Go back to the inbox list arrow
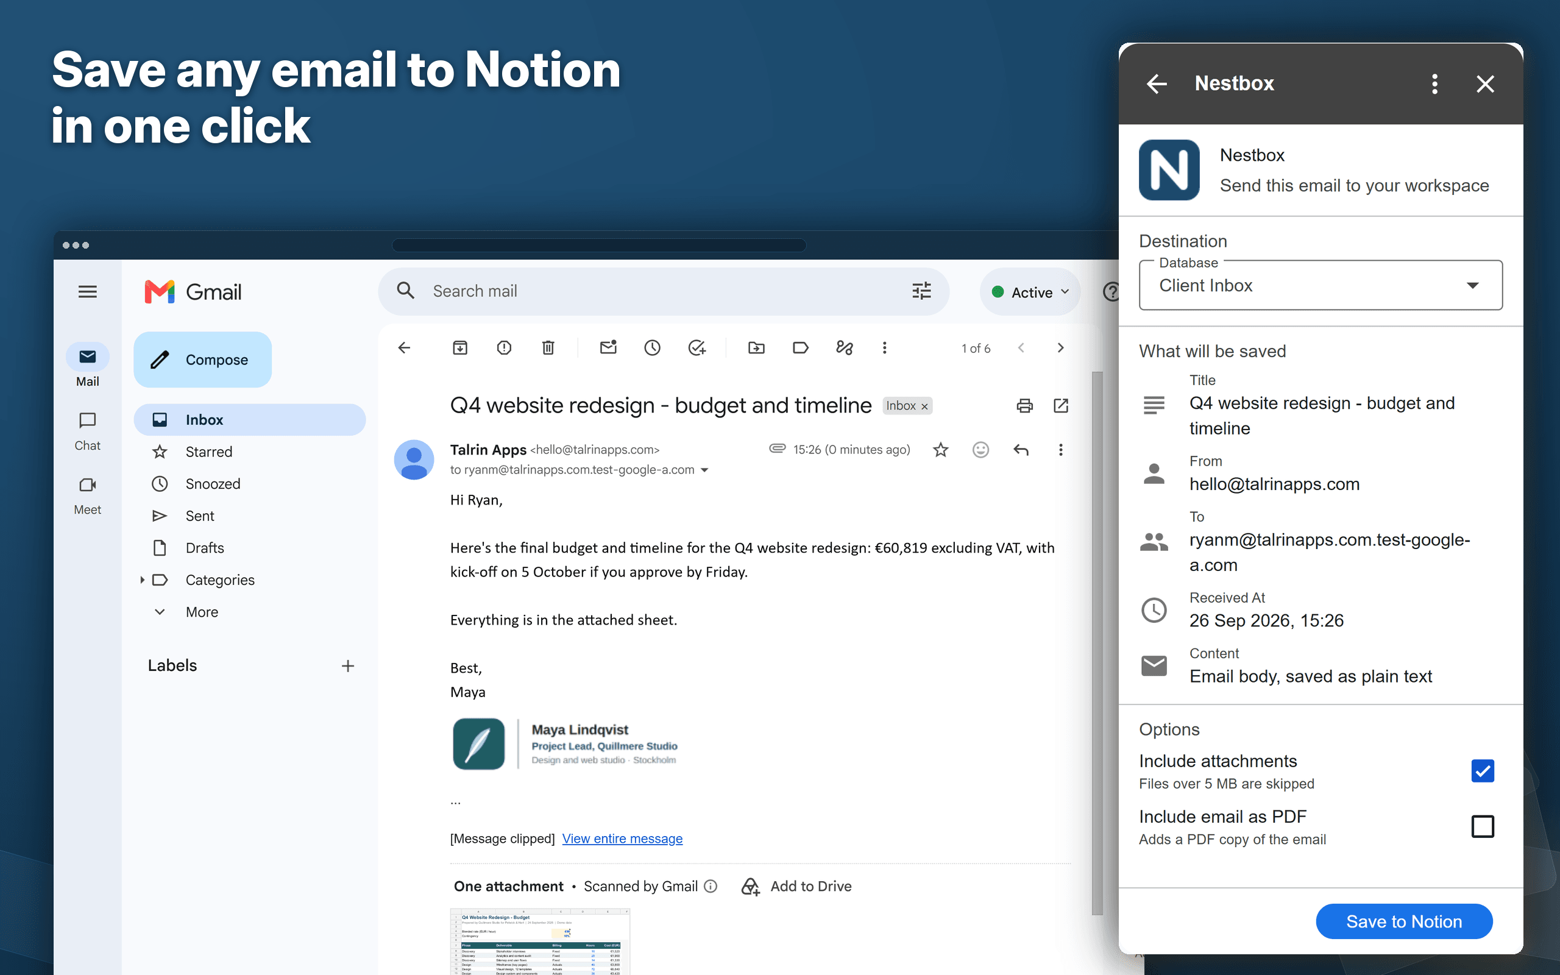The width and height of the screenshot is (1560, 975). point(404,348)
